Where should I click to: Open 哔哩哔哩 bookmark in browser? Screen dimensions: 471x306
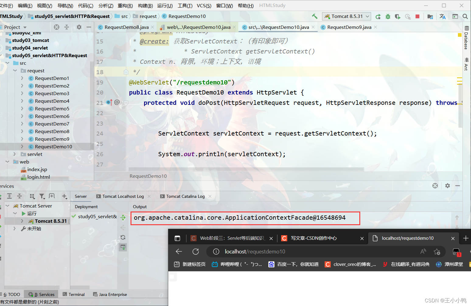237,264
